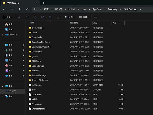Select the DawnGraphiteCache folder
Viewport: 153px width, 115px height.
(x=39, y=42)
